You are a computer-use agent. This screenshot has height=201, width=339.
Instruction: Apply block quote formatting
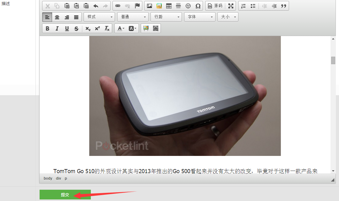pyautogui.click(x=284, y=6)
